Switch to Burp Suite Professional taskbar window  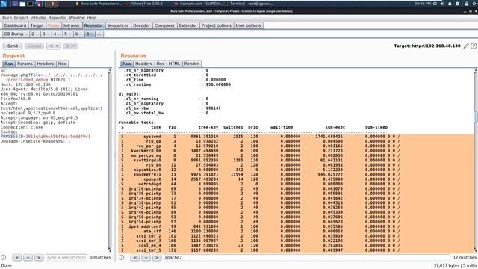[98, 4]
